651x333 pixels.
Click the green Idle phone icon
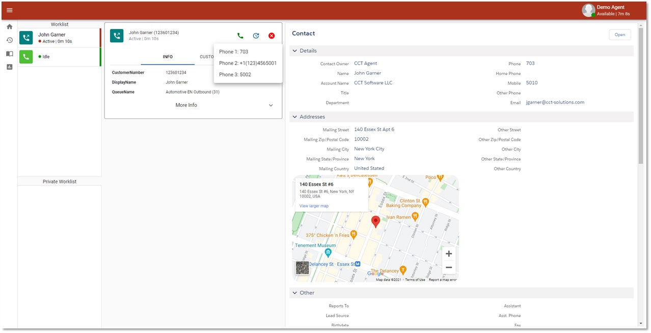[x=26, y=57]
